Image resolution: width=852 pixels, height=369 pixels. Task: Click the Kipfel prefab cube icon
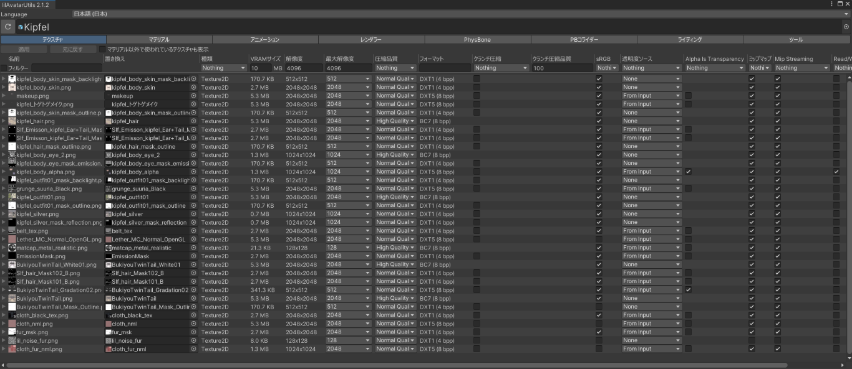click(x=21, y=27)
